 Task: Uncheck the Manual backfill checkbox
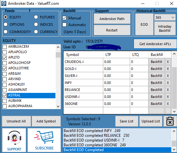[65, 18]
